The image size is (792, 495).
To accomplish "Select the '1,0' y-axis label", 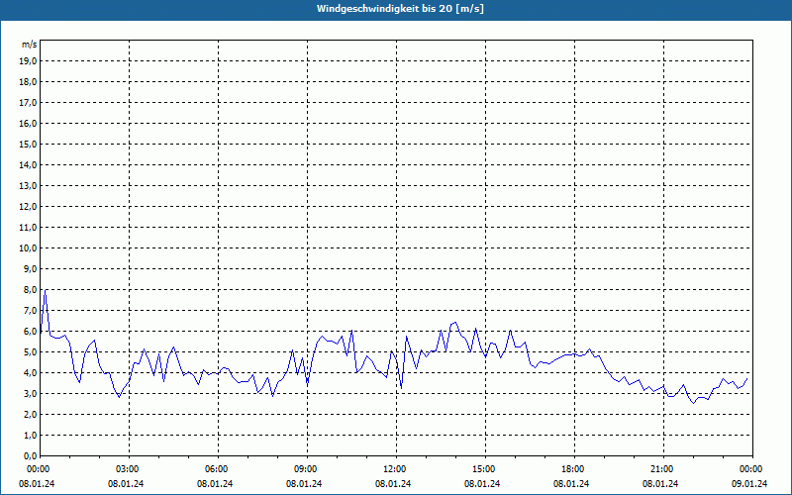I will [x=30, y=436].
